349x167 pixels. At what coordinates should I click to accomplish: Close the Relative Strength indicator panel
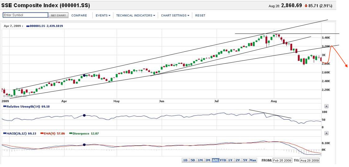326,106
